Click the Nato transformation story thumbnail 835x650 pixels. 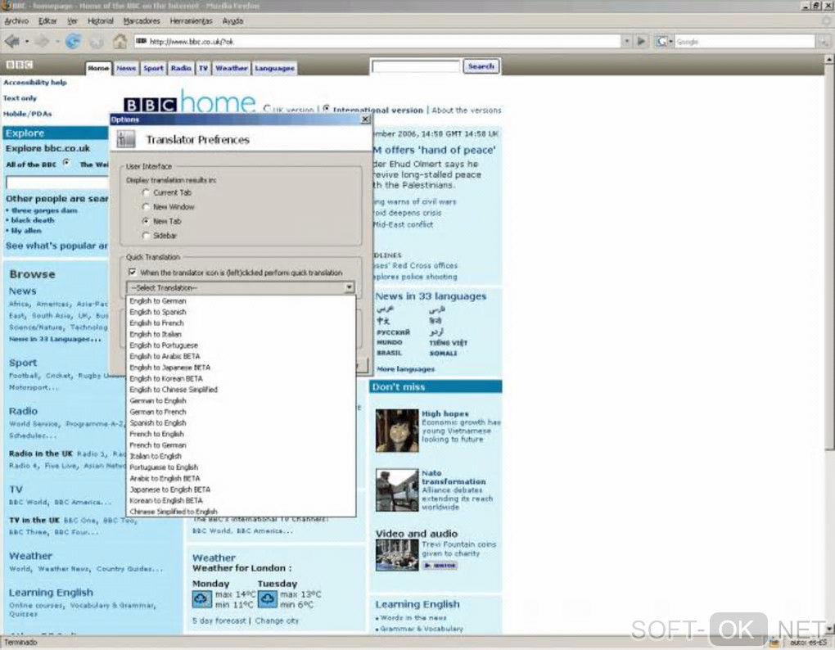click(397, 490)
